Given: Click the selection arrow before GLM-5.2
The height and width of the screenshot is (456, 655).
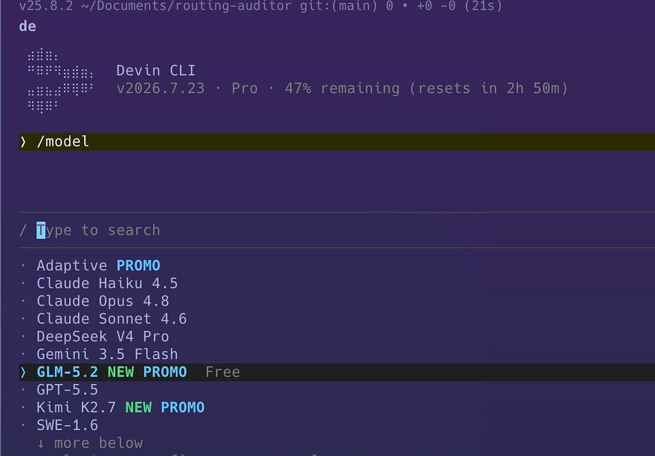Looking at the screenshot, I should [23, 372].
